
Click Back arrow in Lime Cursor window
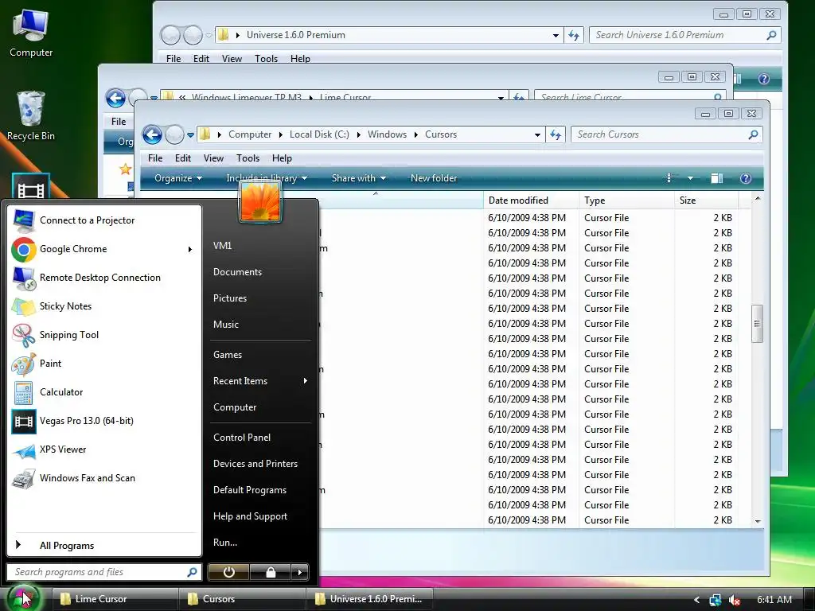pos(115,98)
